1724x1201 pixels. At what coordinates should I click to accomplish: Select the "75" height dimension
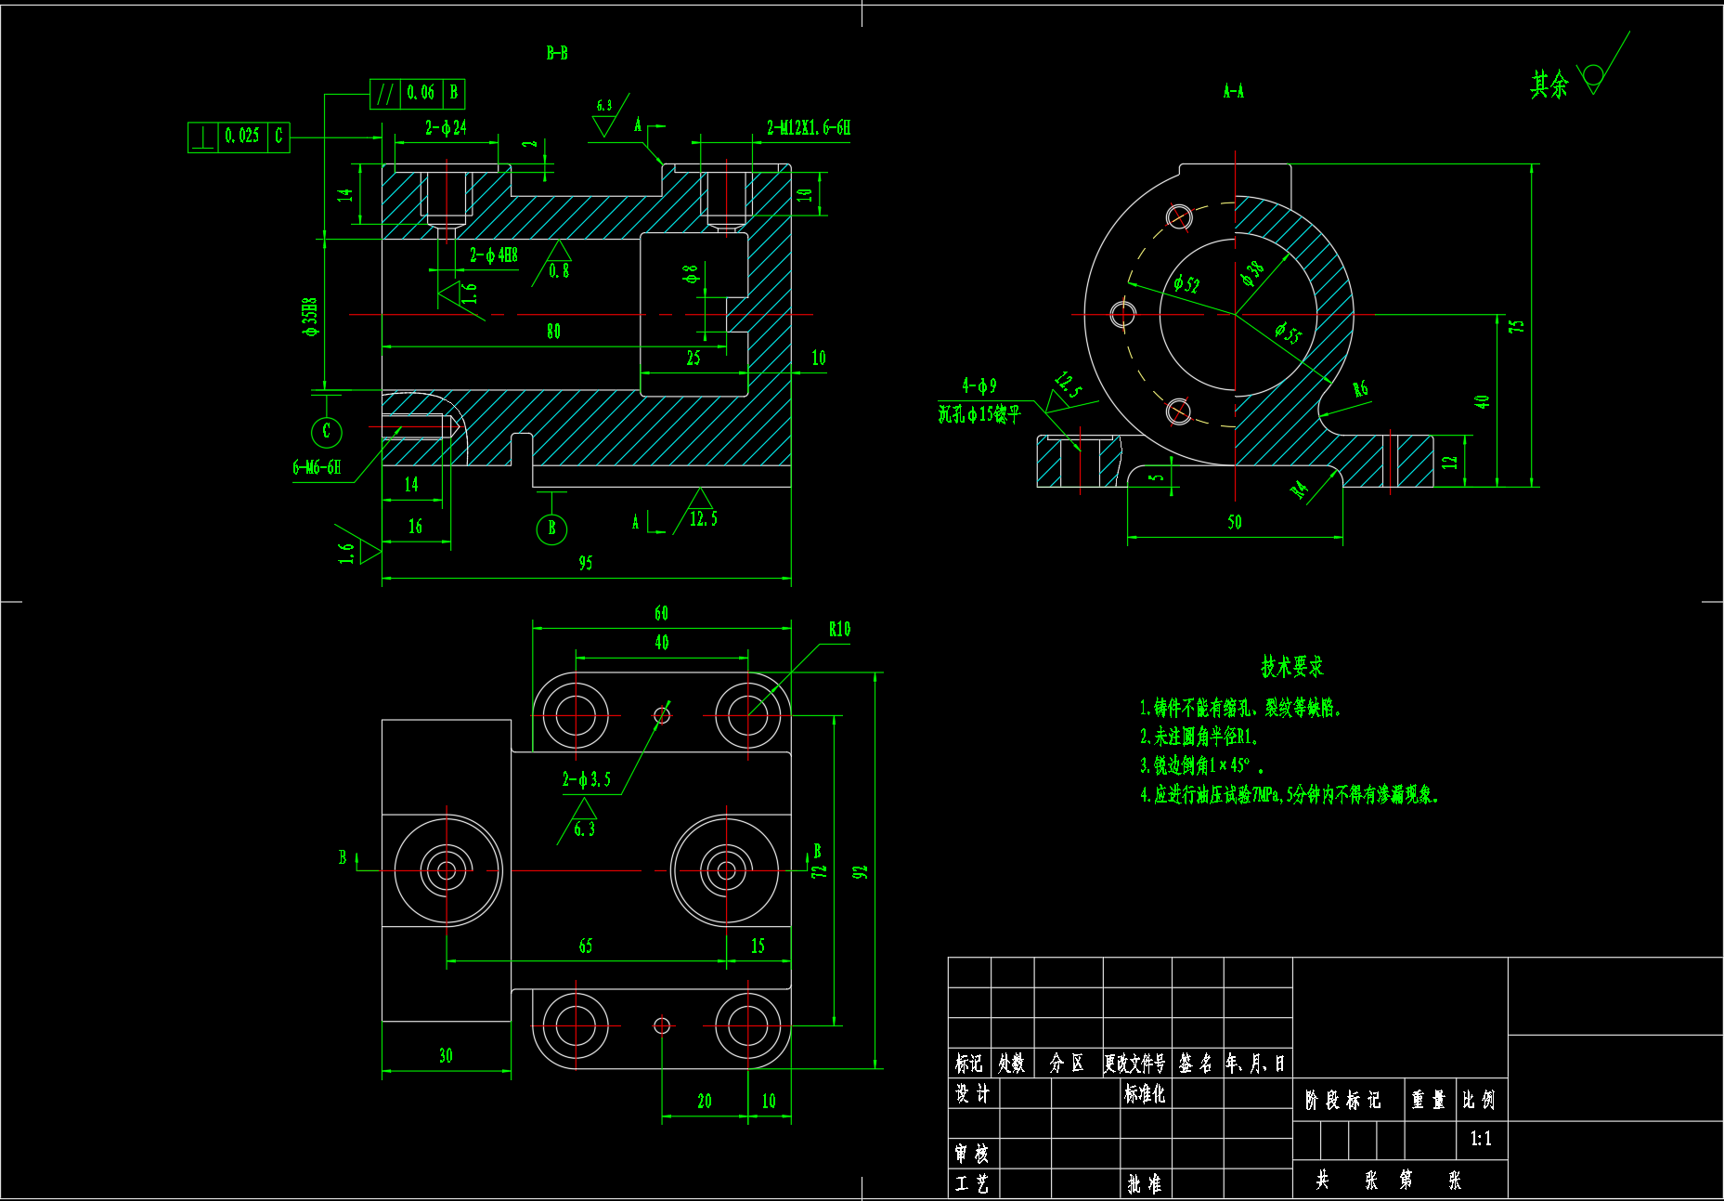[x=1516, y=327]
